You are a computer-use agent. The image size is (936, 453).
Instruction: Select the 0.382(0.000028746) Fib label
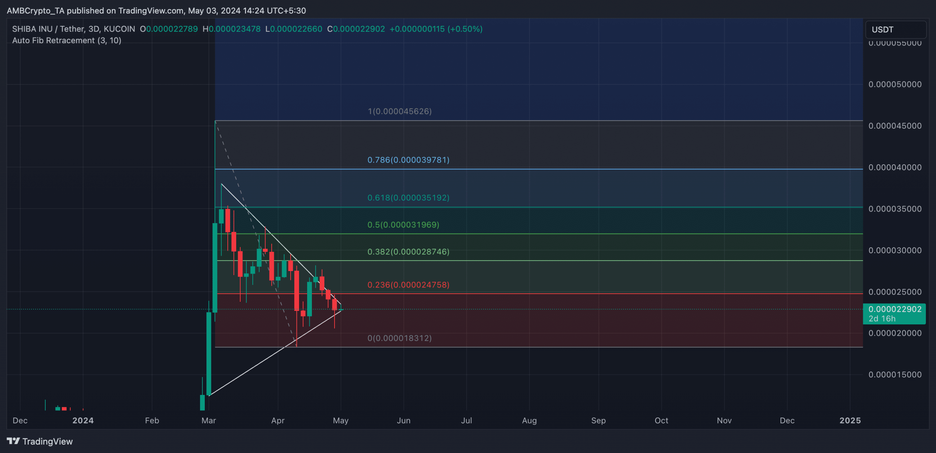point(408,252)
